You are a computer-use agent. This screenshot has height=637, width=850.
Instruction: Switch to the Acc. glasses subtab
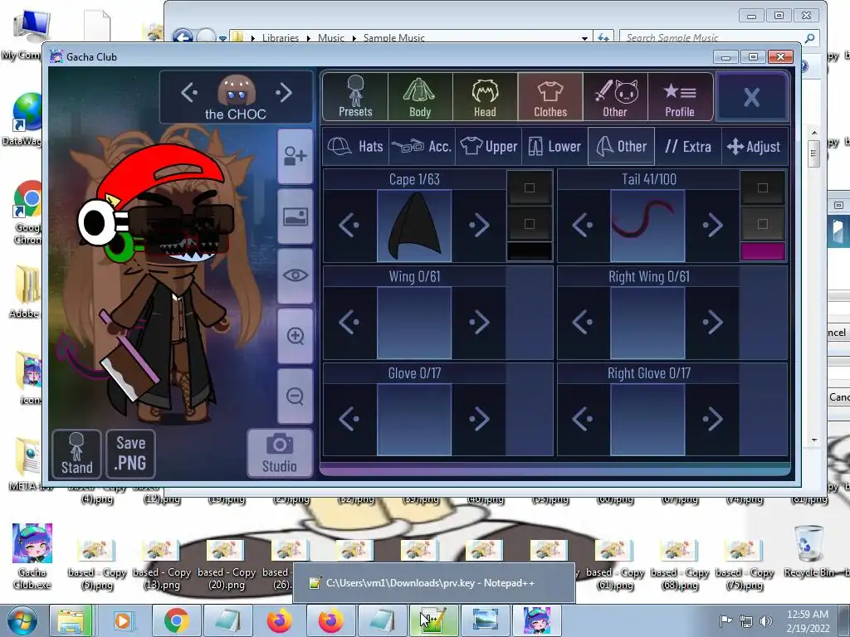[x=422, y=146]
